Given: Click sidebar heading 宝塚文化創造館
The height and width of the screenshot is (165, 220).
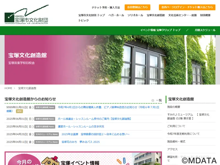Looking at the screenshot, I should pyautogui.click(x=181, y=99).
